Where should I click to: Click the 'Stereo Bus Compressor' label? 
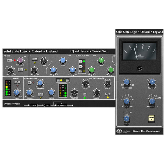coord(147,131)
